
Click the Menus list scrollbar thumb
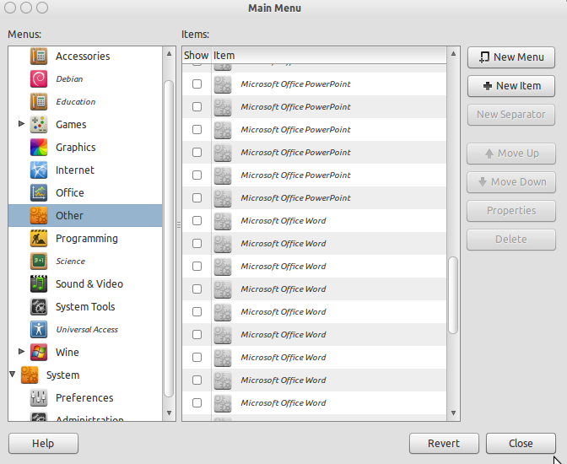point(169,239)
